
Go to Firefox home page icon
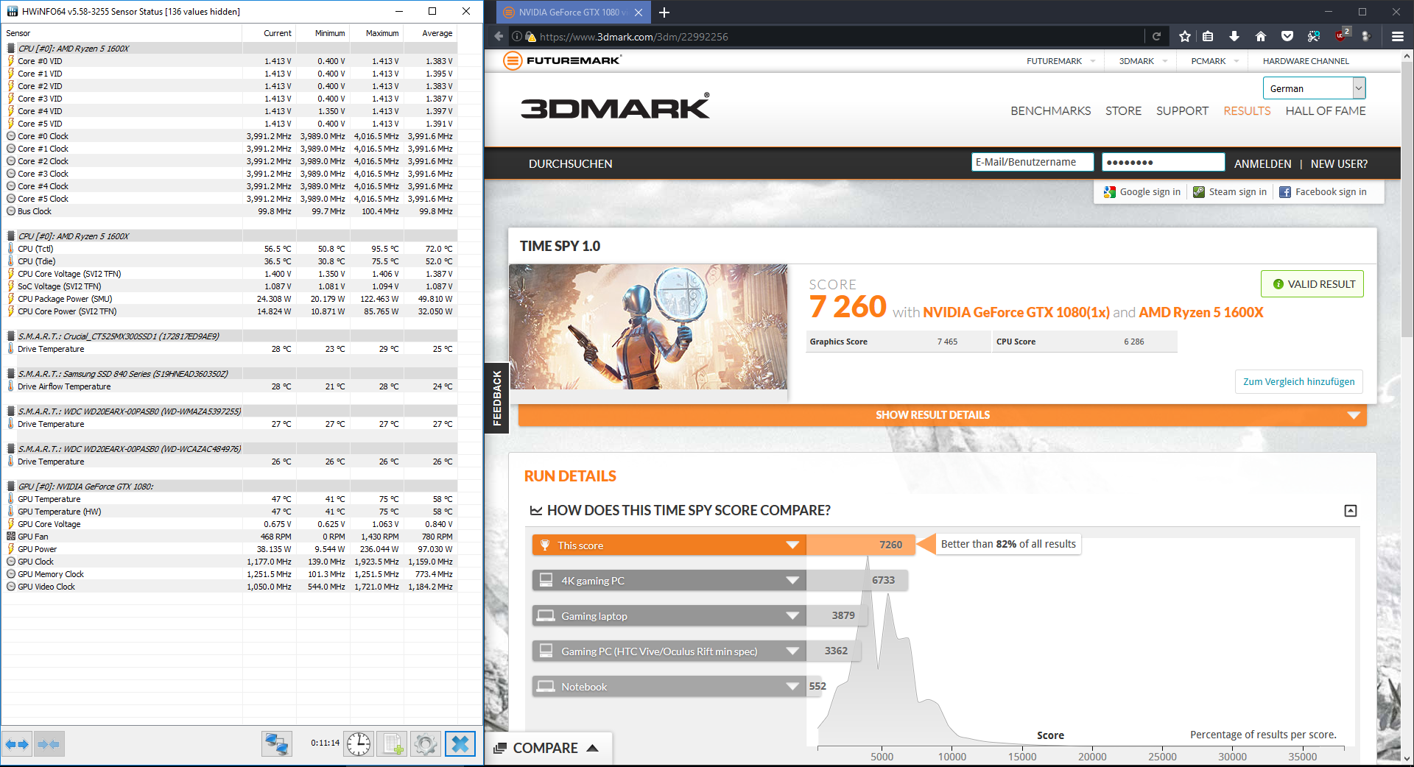click(1261, 36)
